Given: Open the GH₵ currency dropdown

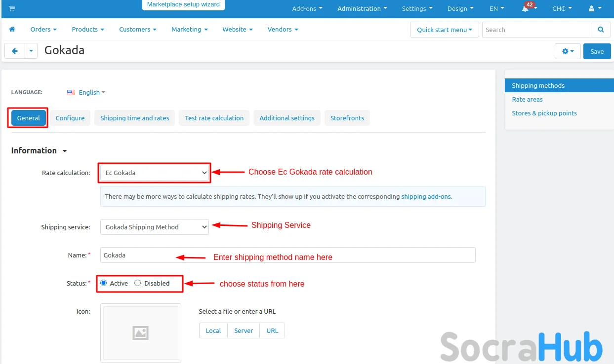Looking at the screenshot, I should [562, 8].
